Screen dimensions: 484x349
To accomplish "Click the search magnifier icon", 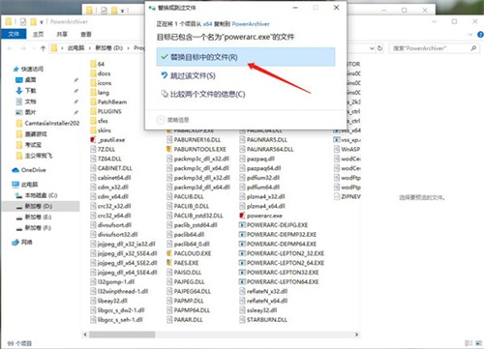I will click(x=473, y=48).
